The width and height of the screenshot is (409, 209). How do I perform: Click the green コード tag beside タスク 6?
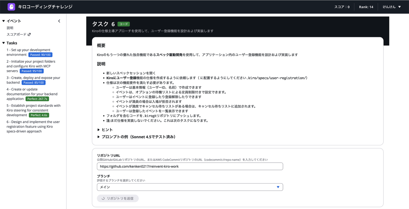(x=124, y=24)
